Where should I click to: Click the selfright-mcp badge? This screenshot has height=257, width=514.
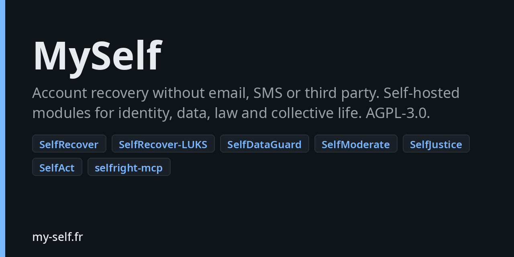coord(129,167)
